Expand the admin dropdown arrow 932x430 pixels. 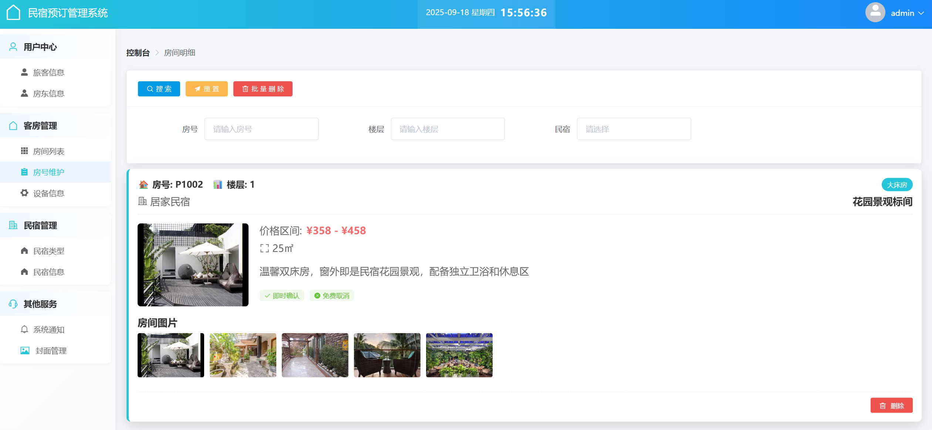pyautogui.click(x=921, y=13)
